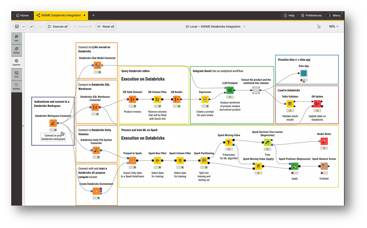Select the Databricks SQL Warehouse Connector node
Viewport: 367px width, 228px height.
95,107
